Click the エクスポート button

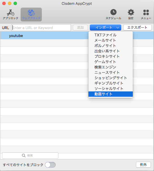(x=137, y=27)
